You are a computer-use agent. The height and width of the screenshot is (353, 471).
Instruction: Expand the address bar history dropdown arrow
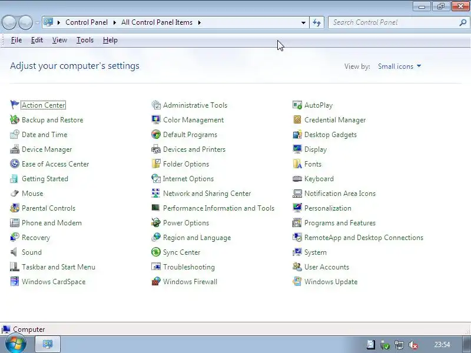(303, 22)
